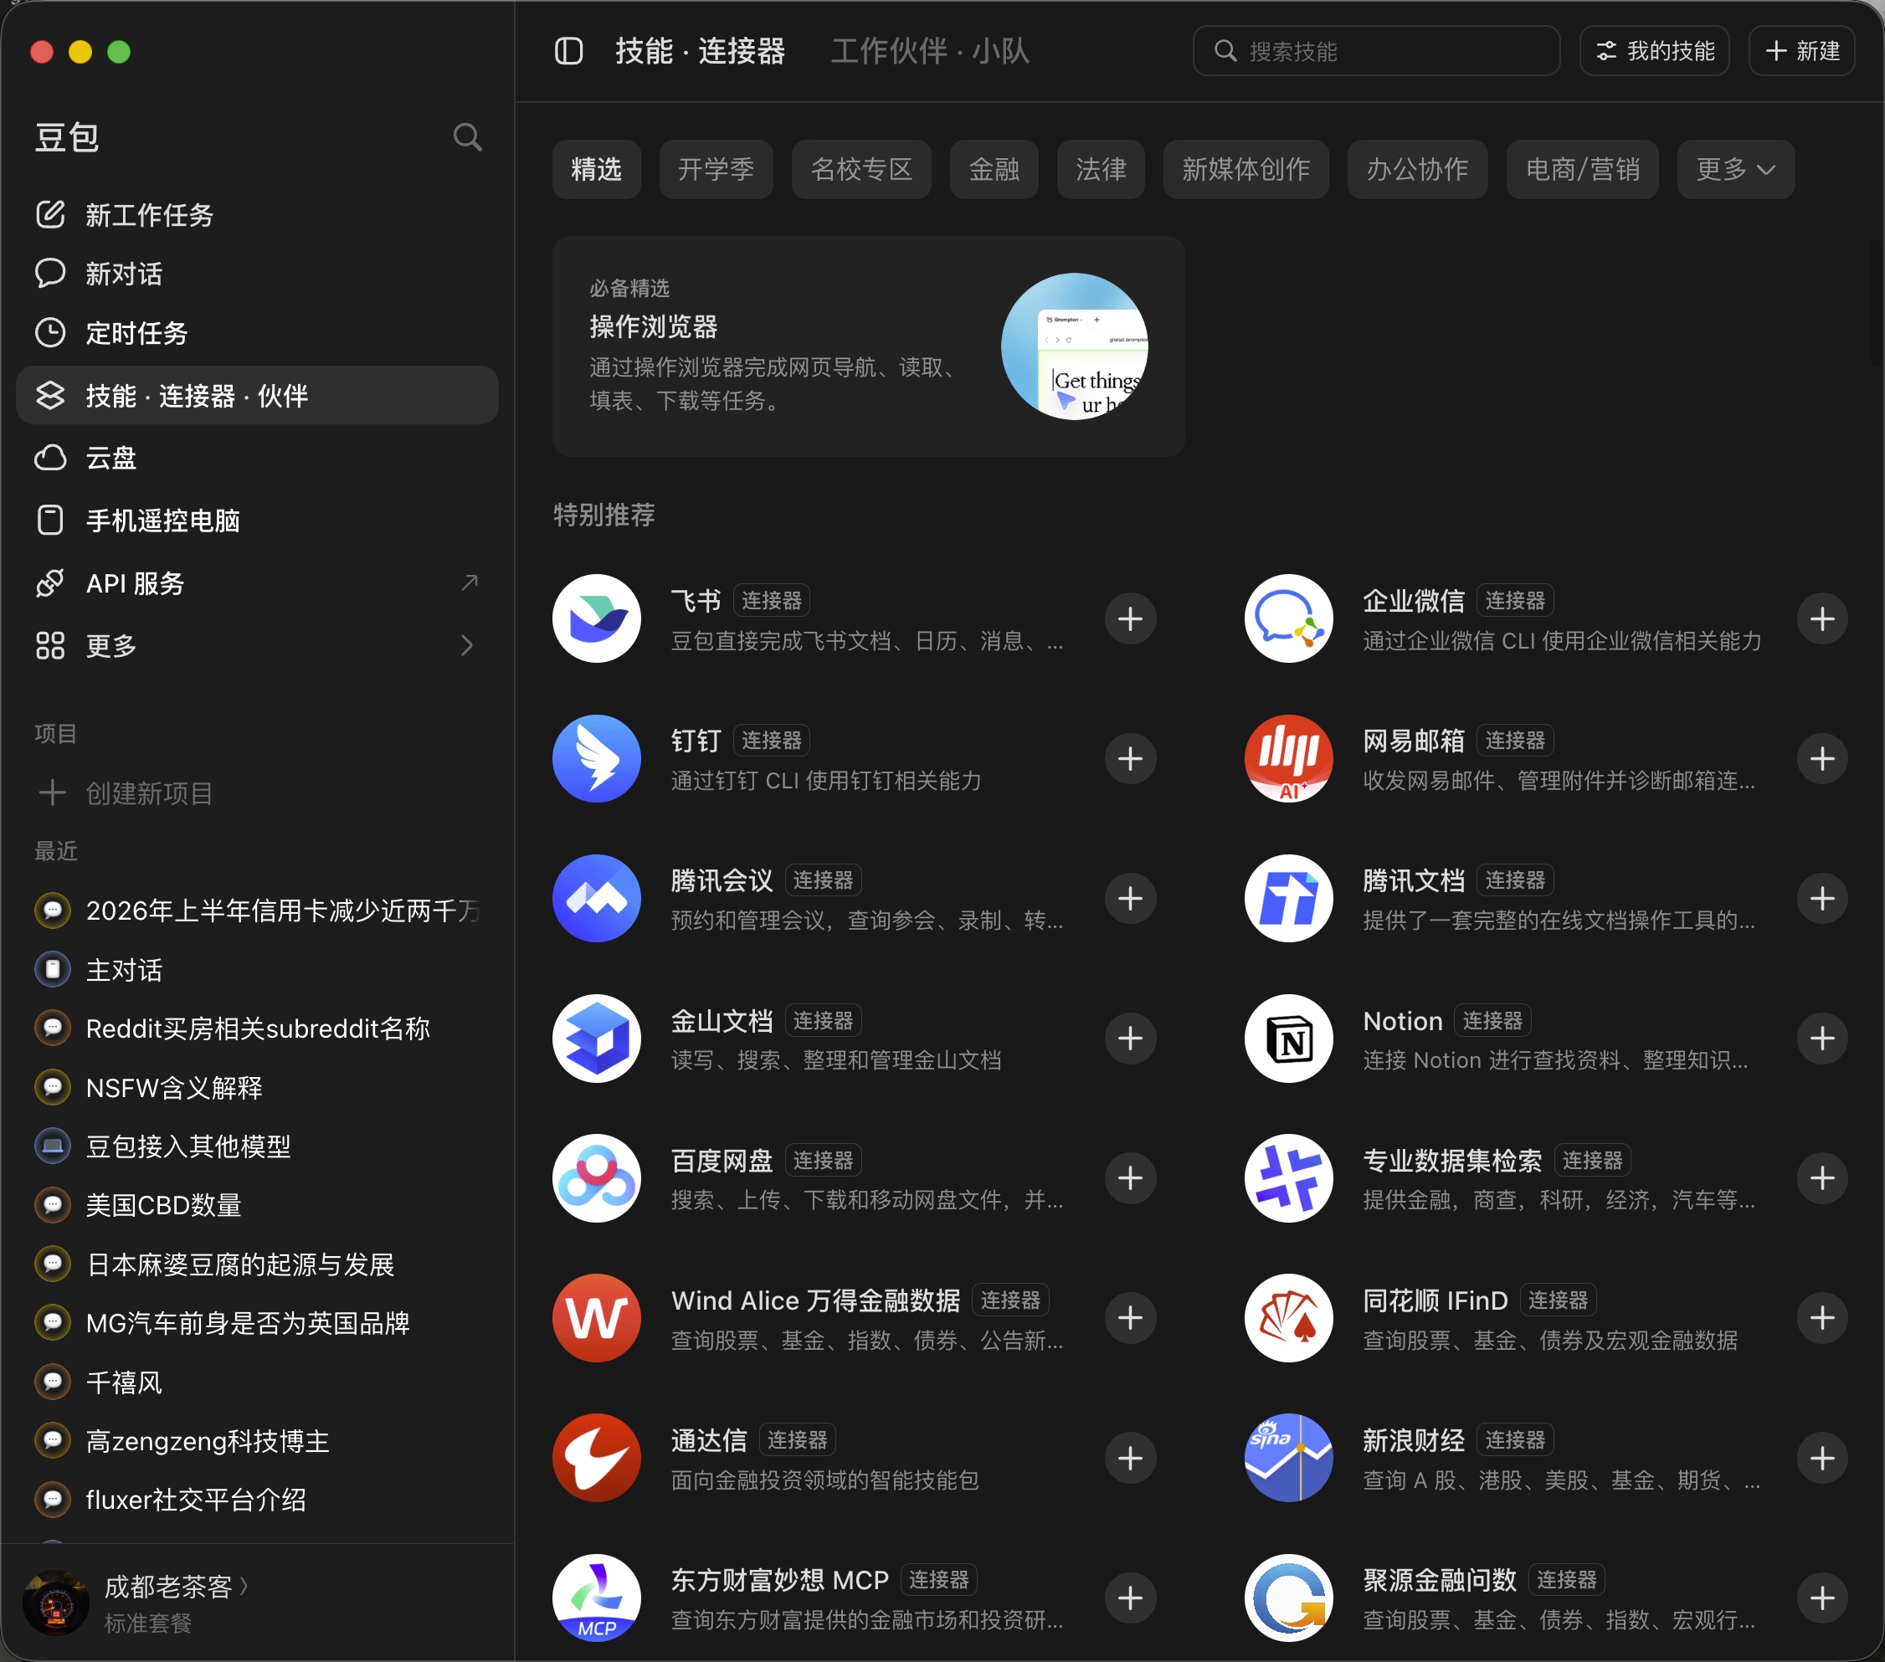Select the 电商/营销 category tab
Viewport: 1885px width, 1662px height.
tap(1583, 170)
